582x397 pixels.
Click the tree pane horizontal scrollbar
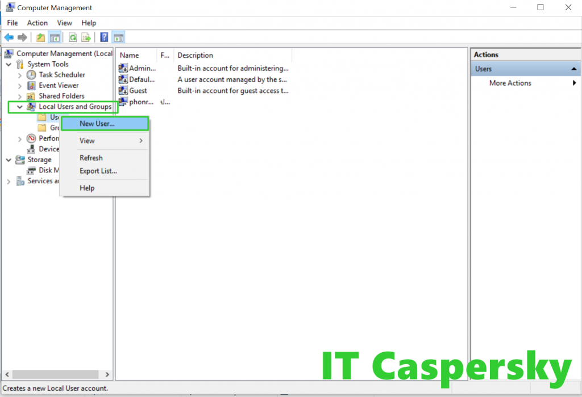pos(56,374)
